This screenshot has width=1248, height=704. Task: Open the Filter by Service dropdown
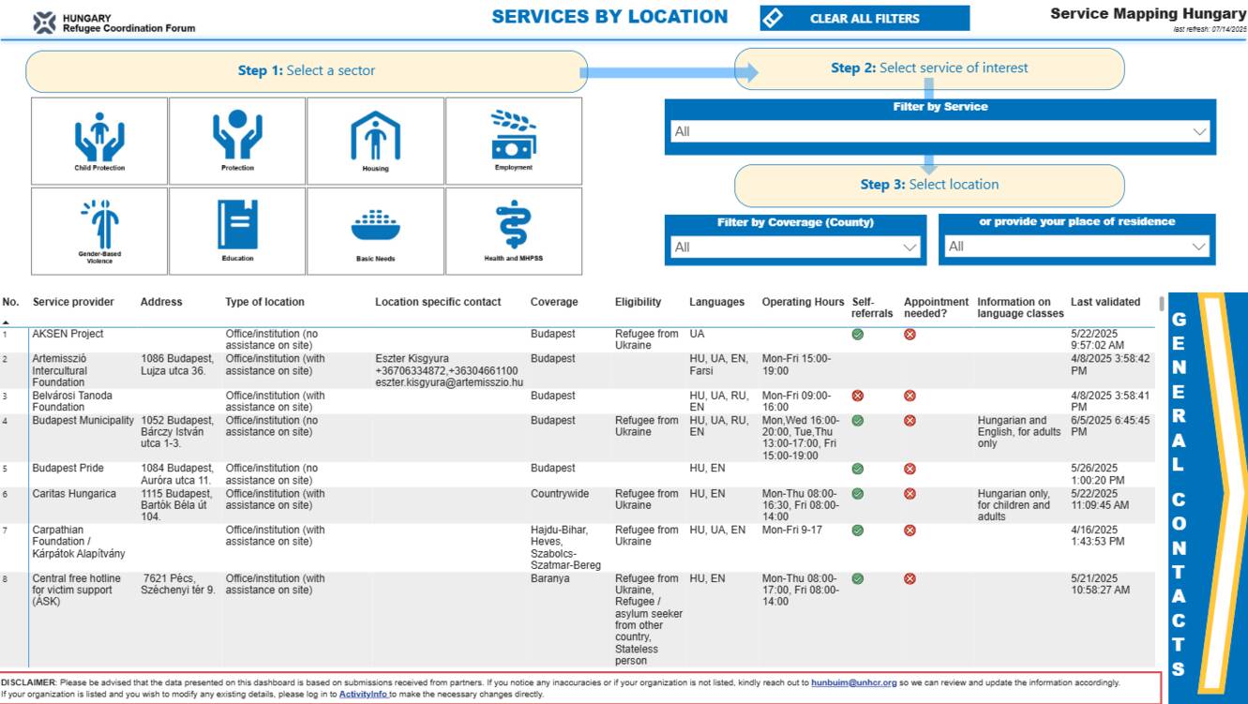point(940,131)
